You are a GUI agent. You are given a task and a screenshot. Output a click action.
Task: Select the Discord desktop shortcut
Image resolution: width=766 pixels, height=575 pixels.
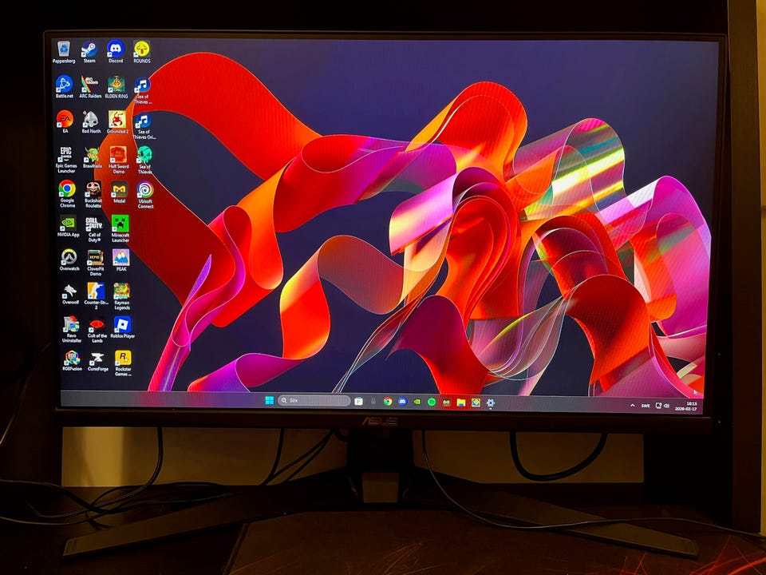coord(115,52)
